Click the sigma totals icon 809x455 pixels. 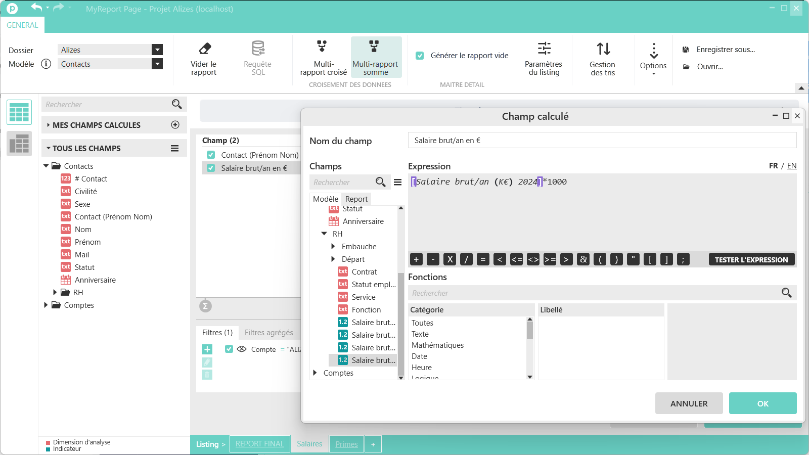205,306
